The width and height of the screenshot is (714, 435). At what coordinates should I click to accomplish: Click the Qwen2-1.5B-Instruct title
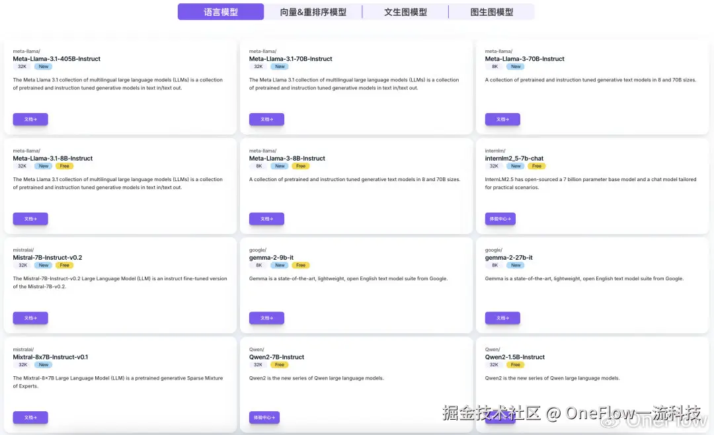514,357
